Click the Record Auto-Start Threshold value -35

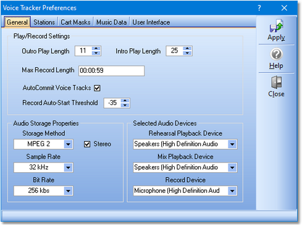(x=112, y=103)
